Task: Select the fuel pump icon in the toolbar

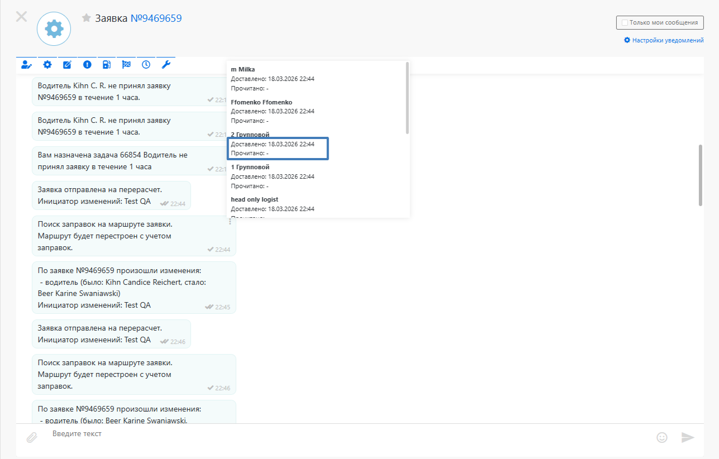Action: [x=107, y=65]
